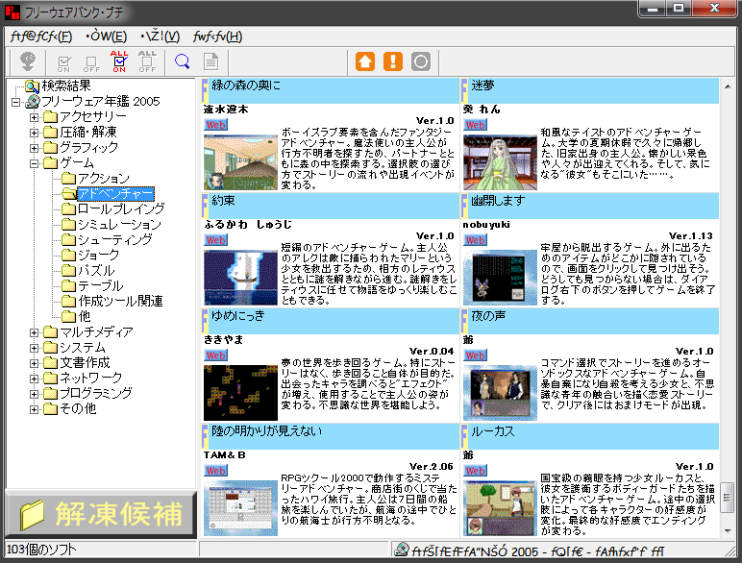The image size is (742, 563).
Task: Expand the 文書作成 folder
Action: (34, 363)
